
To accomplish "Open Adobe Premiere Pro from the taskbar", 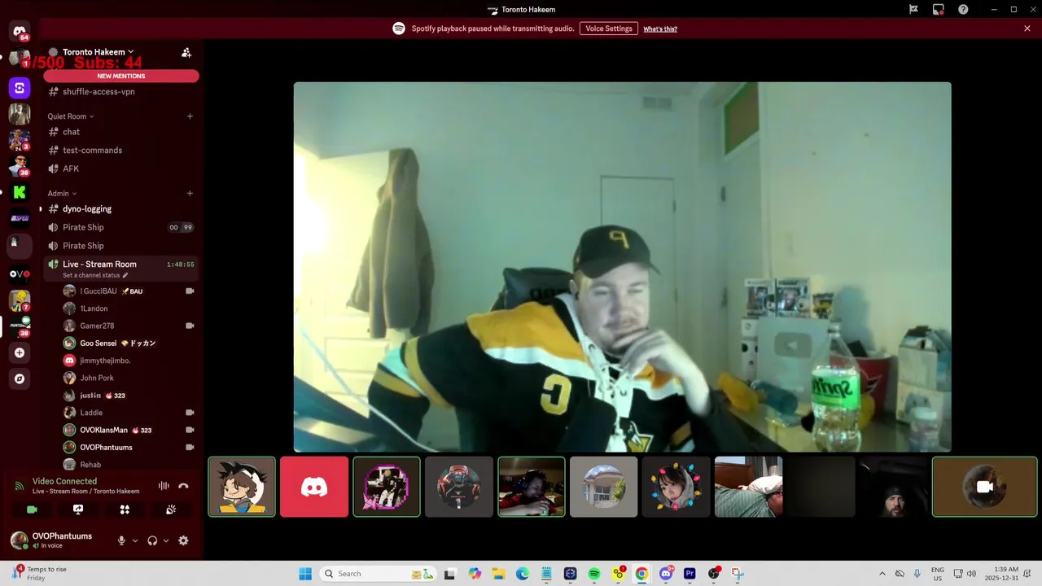I will coord(690,574).
